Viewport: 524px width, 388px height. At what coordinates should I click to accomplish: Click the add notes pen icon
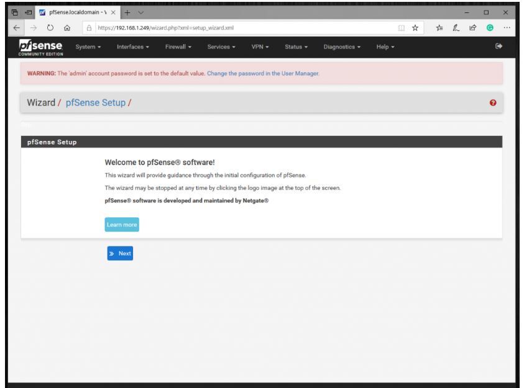[456, 28]
